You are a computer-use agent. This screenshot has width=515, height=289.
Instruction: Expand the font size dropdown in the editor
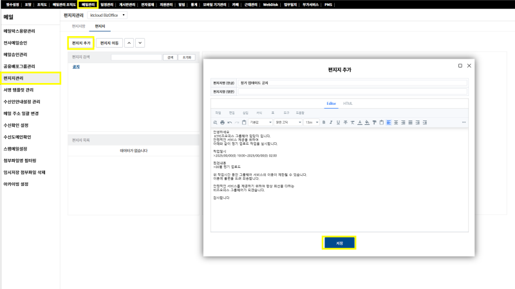(312, 122)
